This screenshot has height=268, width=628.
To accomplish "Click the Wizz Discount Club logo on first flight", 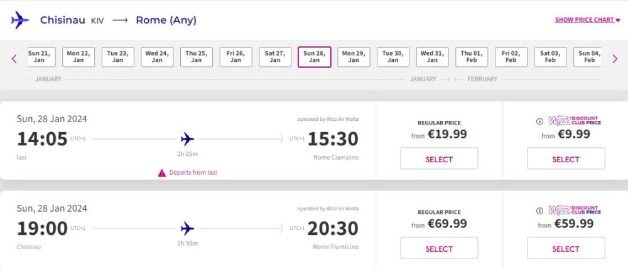I will [575, 121].
